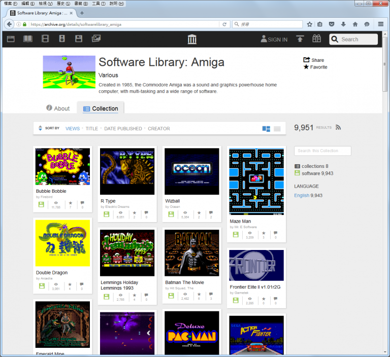This screenshot has width=390, height=357.
Task: Open Double Dragon title link
Action: pos(52,272)
